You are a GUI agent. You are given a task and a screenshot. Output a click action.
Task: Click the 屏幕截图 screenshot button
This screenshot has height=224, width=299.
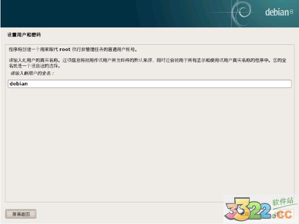click(21, 214)
